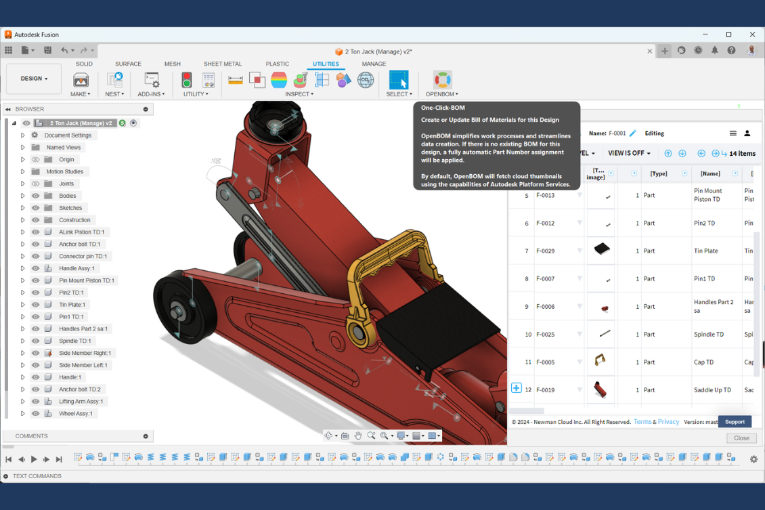The height and width of the screenshot is (510, 765).
Task: Expand the Document Settings node
Action: click(22, 135)
